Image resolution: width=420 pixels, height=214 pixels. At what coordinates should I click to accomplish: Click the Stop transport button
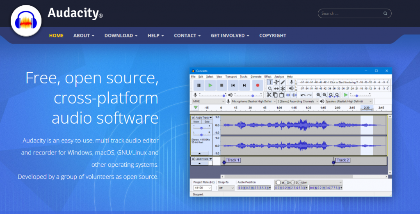click(221, 85)
